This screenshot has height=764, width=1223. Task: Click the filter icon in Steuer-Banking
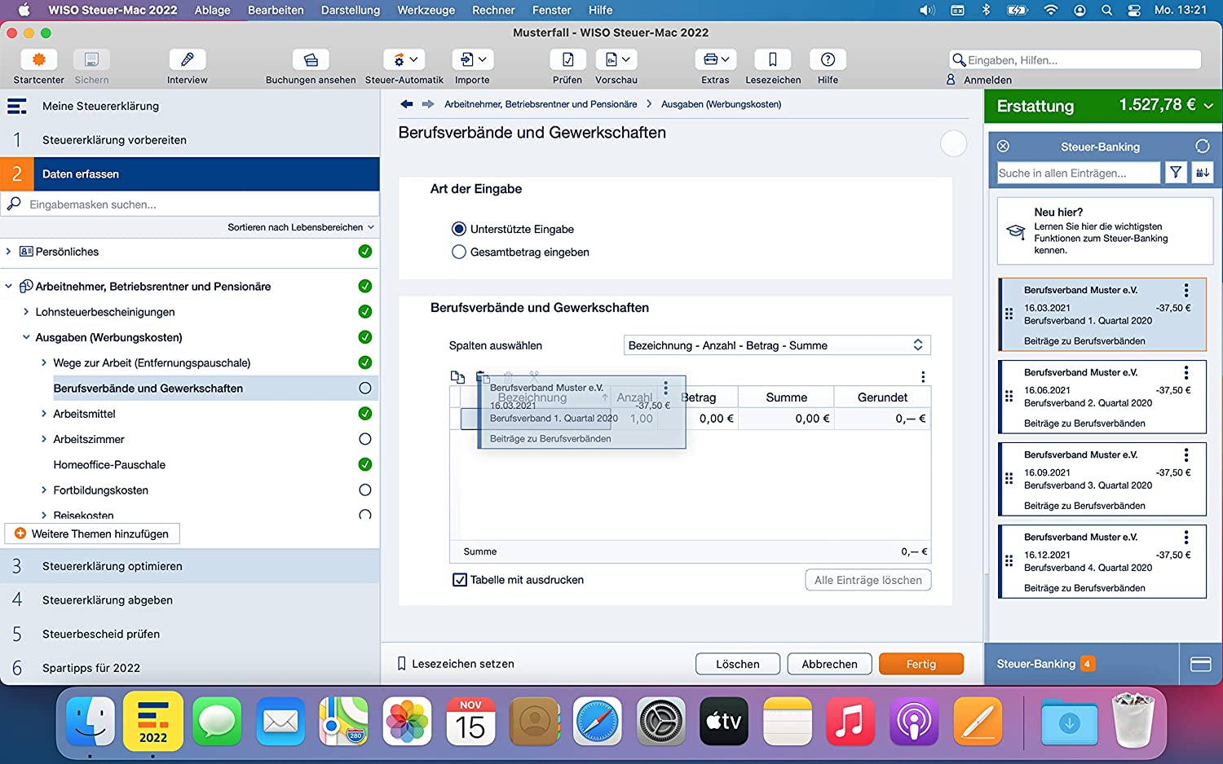(1175, 173)
